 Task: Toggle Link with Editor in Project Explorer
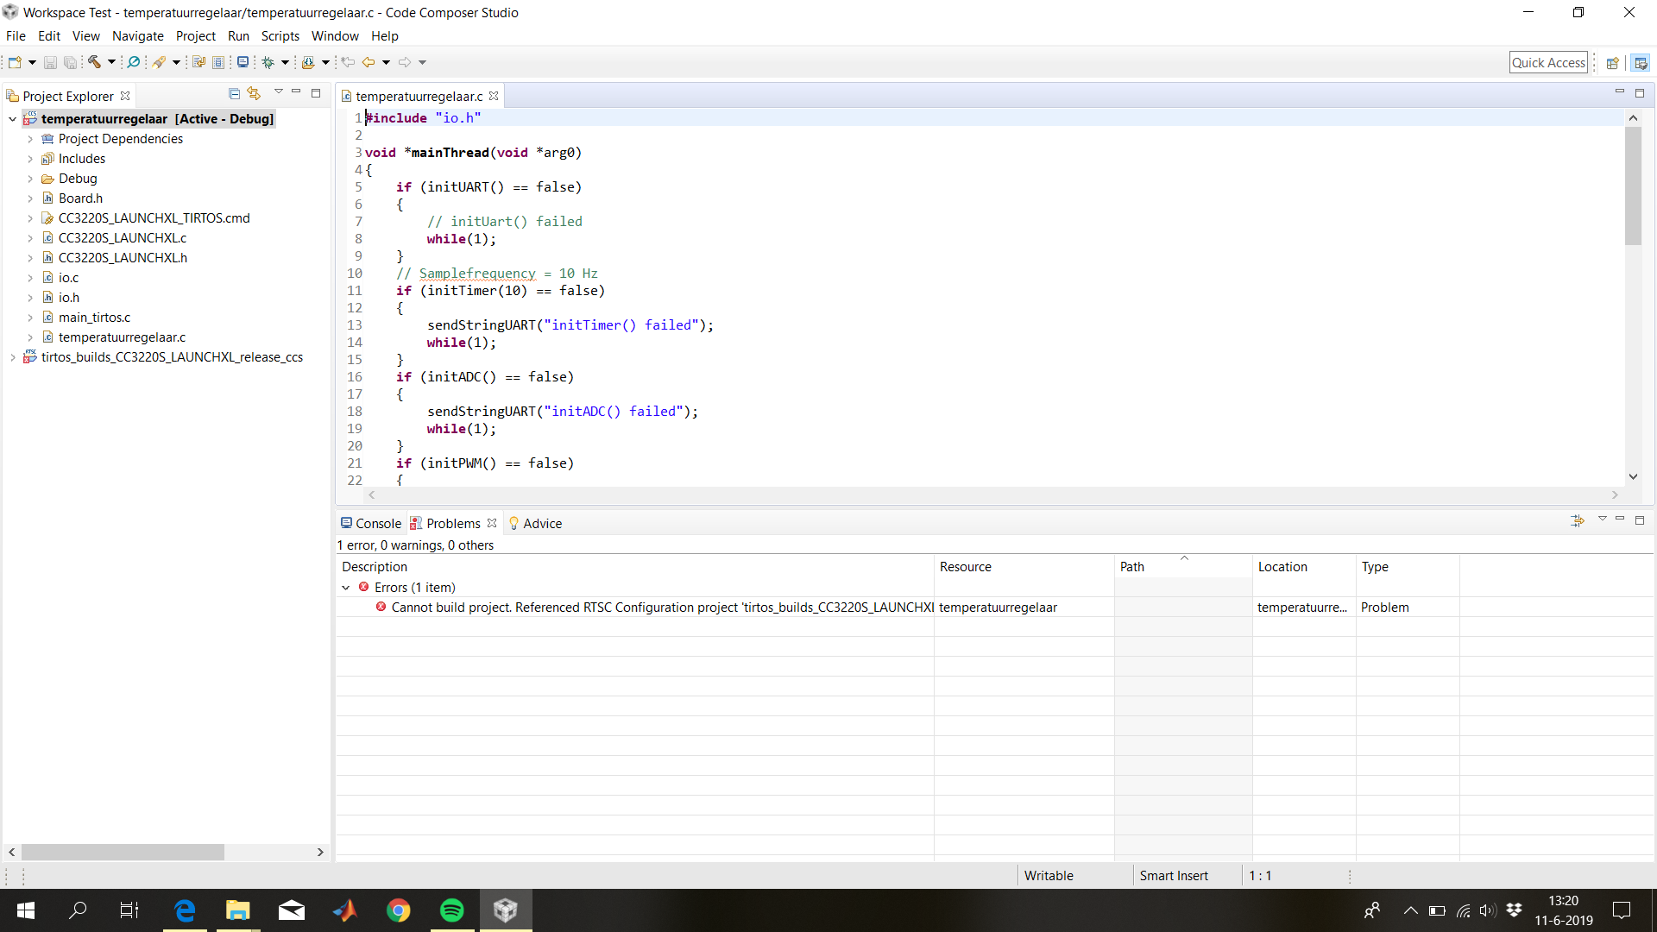click(254, 93)
